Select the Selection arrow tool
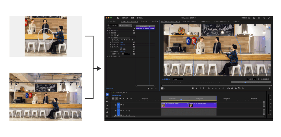The height and width of the screenshot is (137, 281). point(107,95)
